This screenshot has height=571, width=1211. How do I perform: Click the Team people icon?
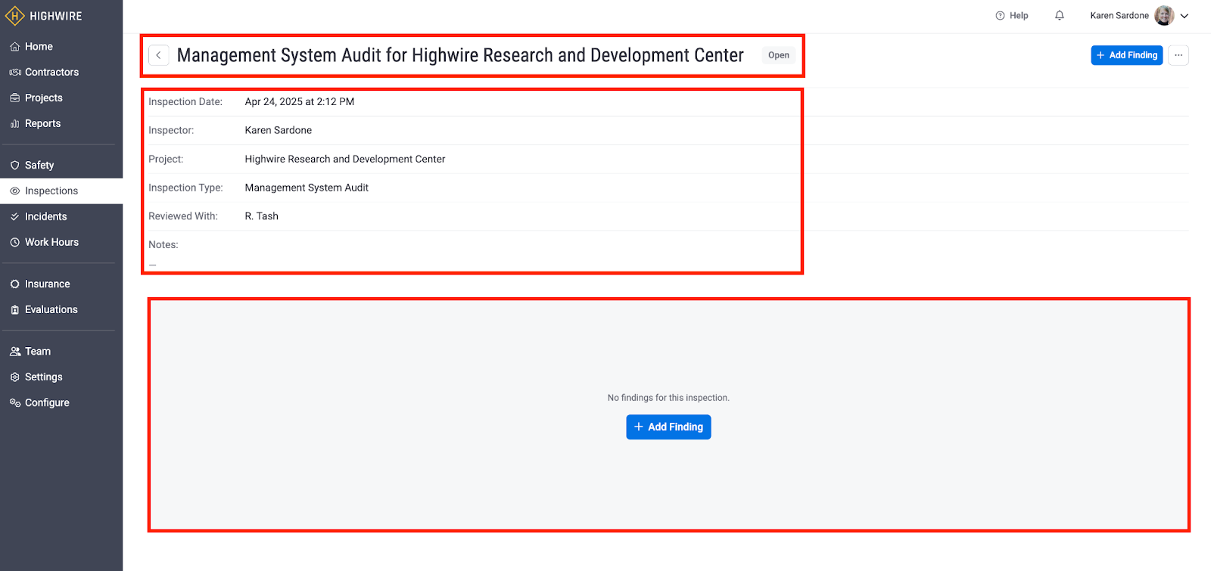(x=14, y=352)
